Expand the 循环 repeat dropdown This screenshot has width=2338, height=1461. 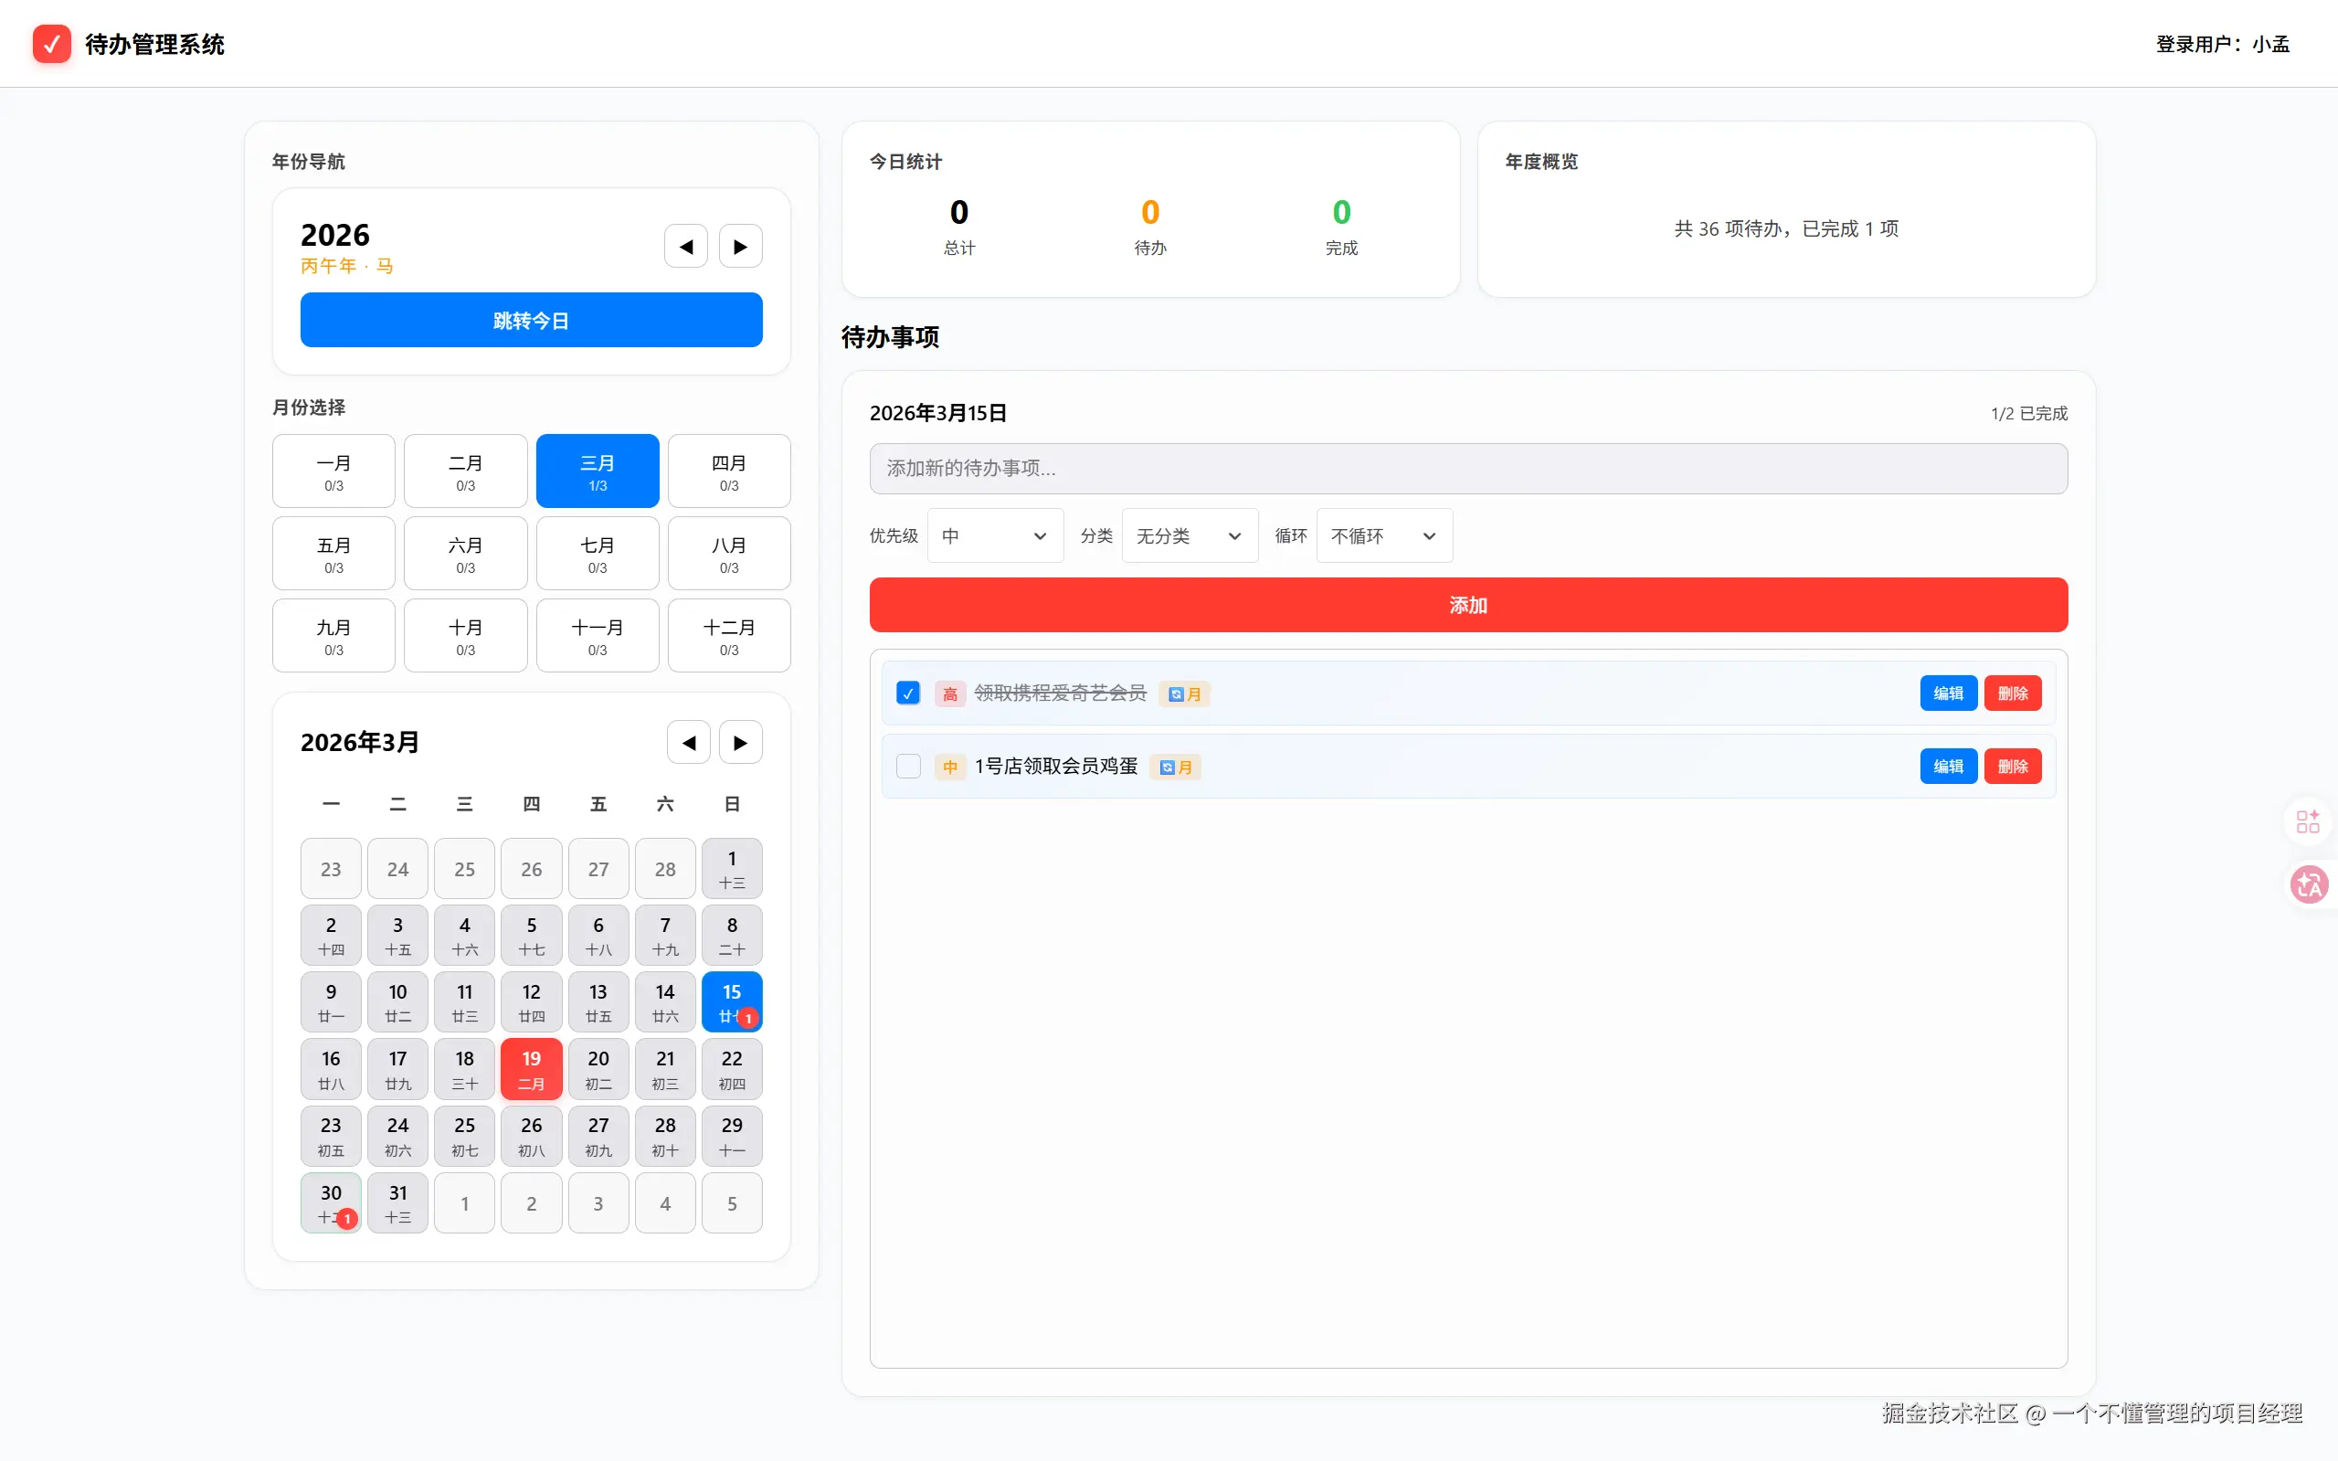pos(1383,535)
